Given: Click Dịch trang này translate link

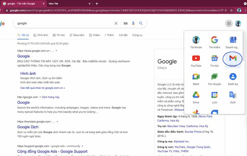Looking at the screenshot, I should click(51, 97).
